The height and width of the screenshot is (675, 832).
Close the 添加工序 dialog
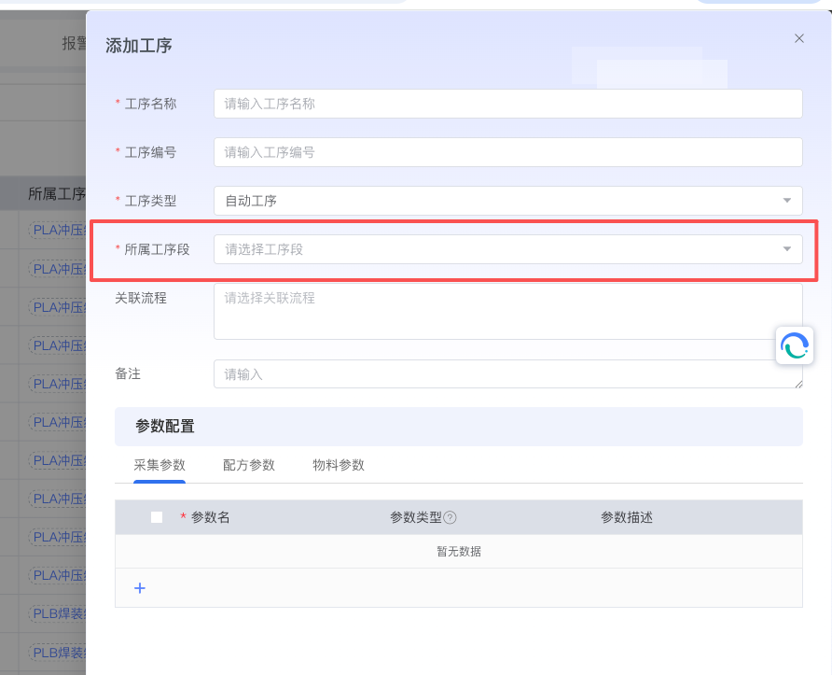pos(798,38)
